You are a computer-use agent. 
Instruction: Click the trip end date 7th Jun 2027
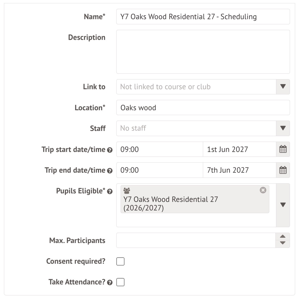click(x=239, y=170)
